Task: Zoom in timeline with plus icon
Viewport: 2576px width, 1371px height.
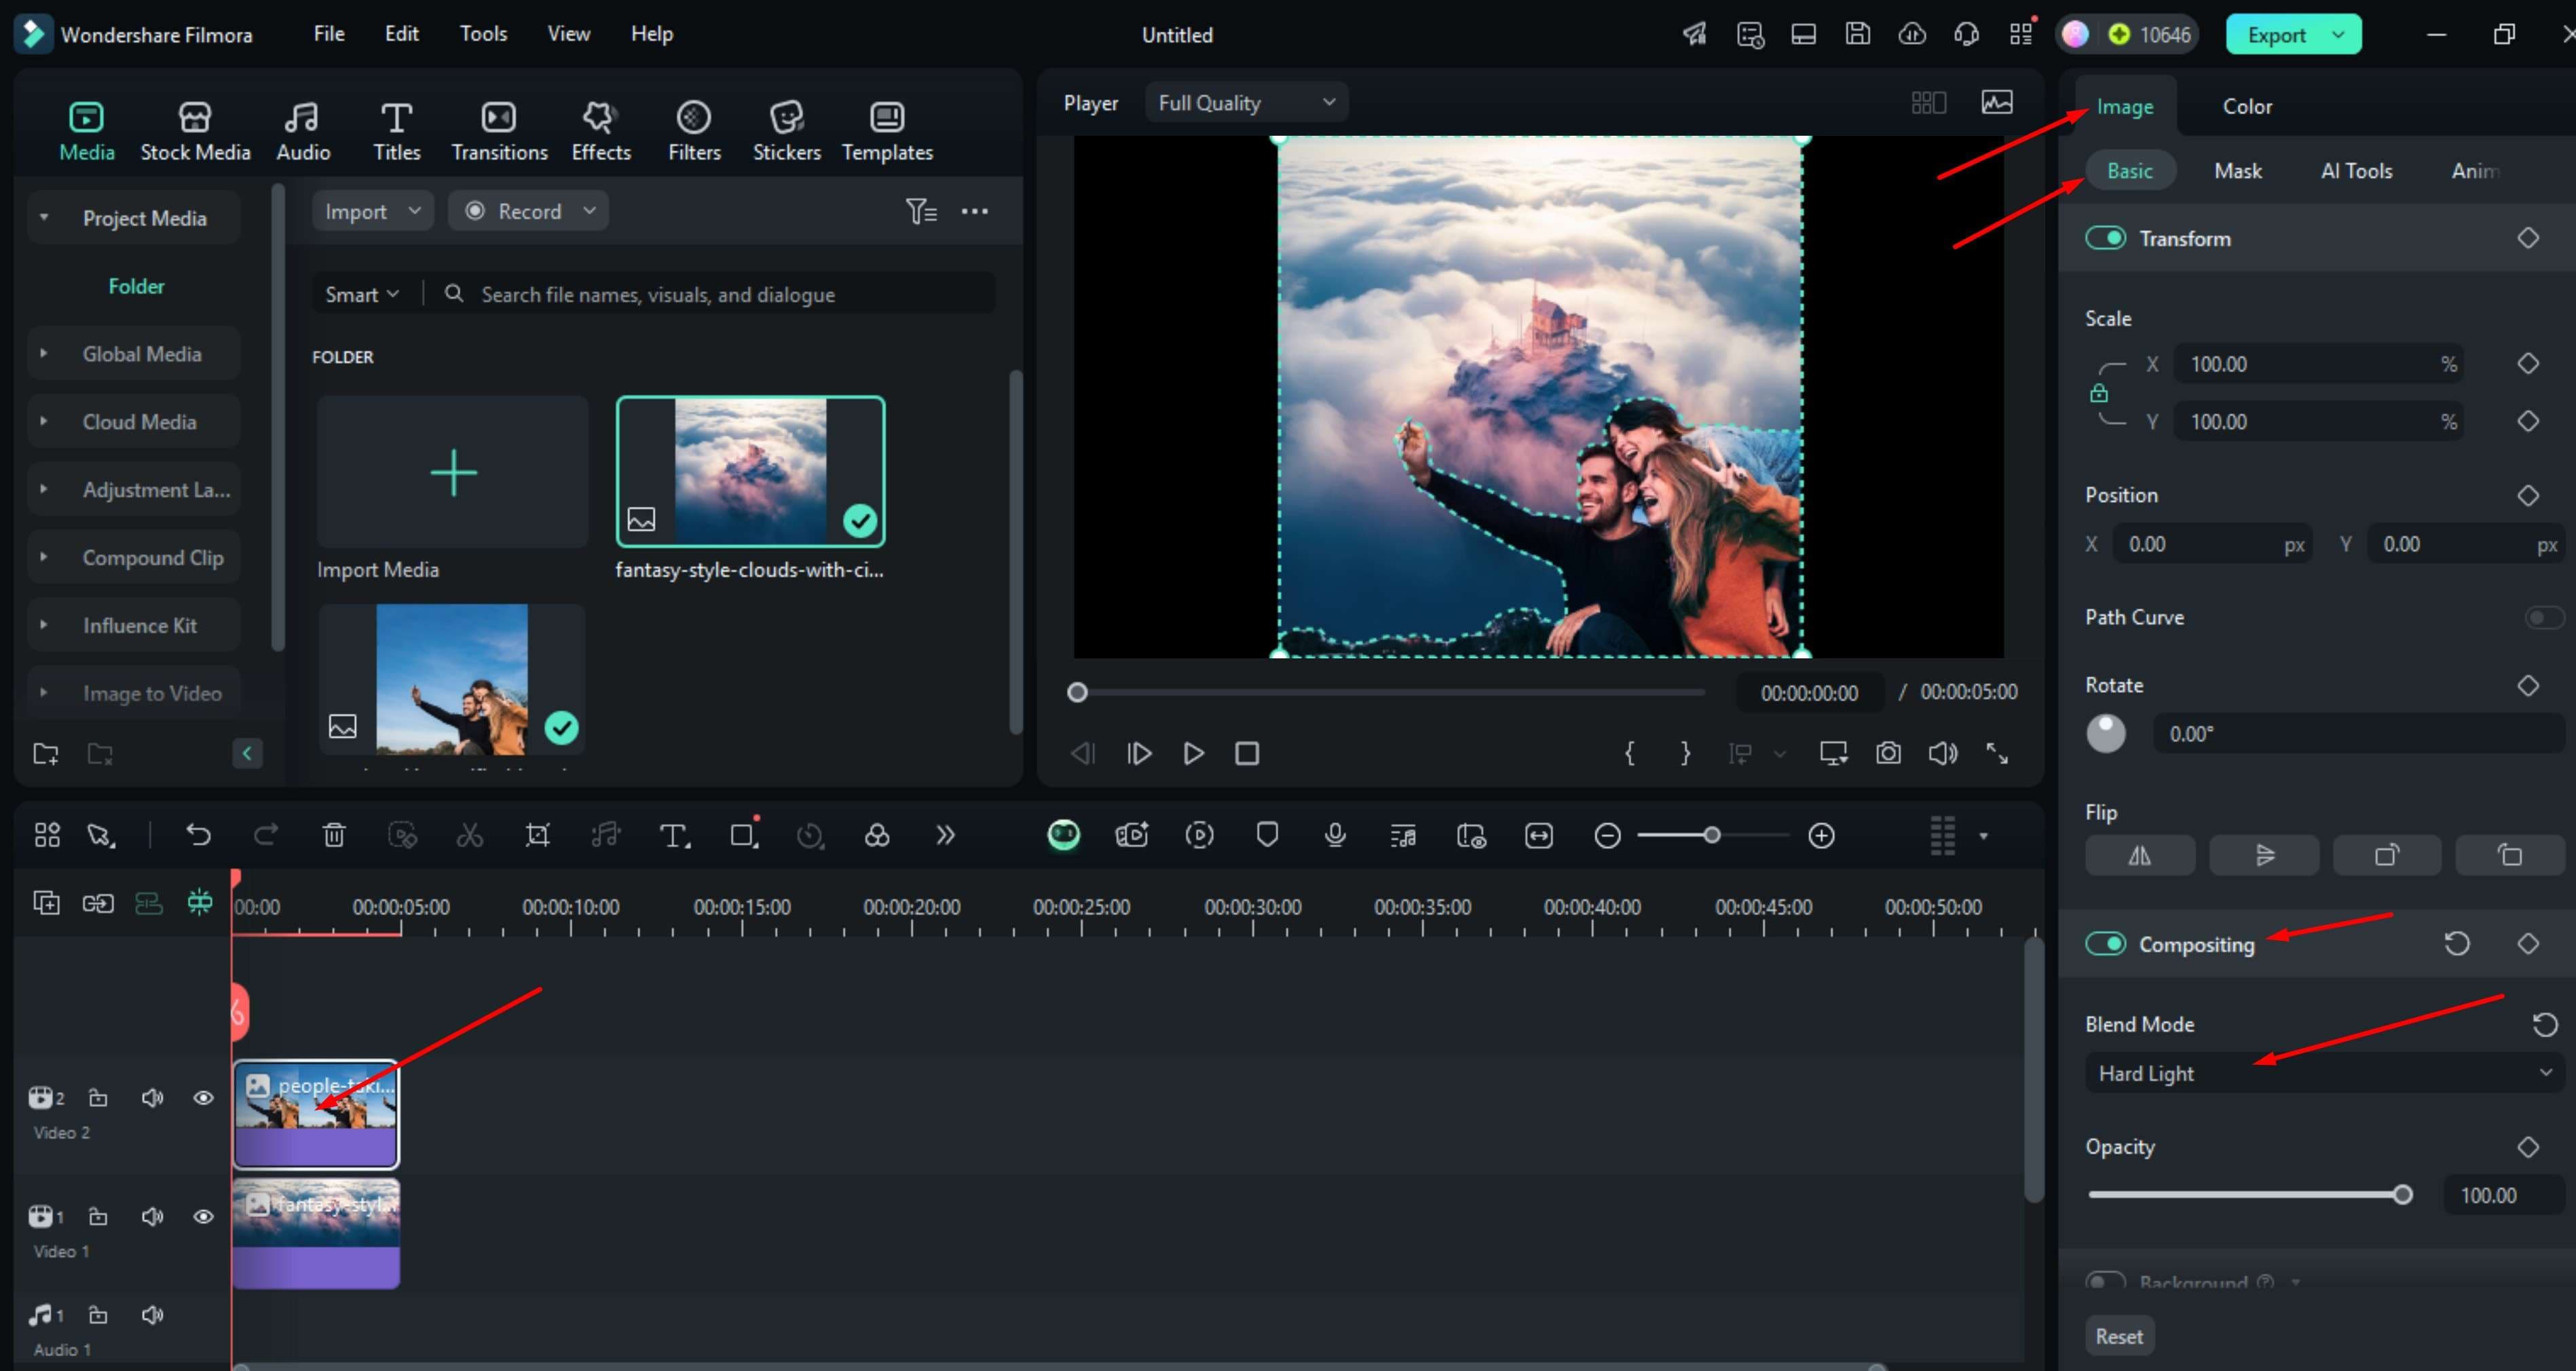Action: click(1821, 835)
